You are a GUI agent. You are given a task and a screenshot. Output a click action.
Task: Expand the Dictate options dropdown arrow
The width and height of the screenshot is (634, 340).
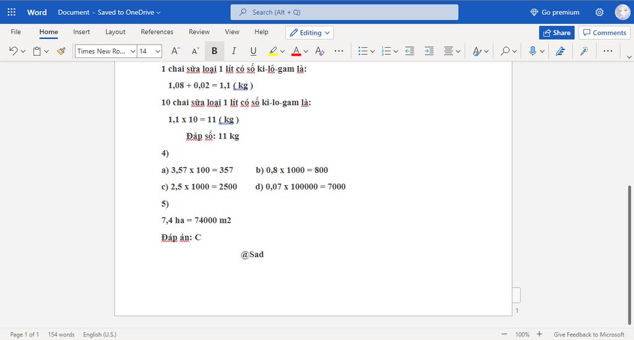(x=542, y=51)
